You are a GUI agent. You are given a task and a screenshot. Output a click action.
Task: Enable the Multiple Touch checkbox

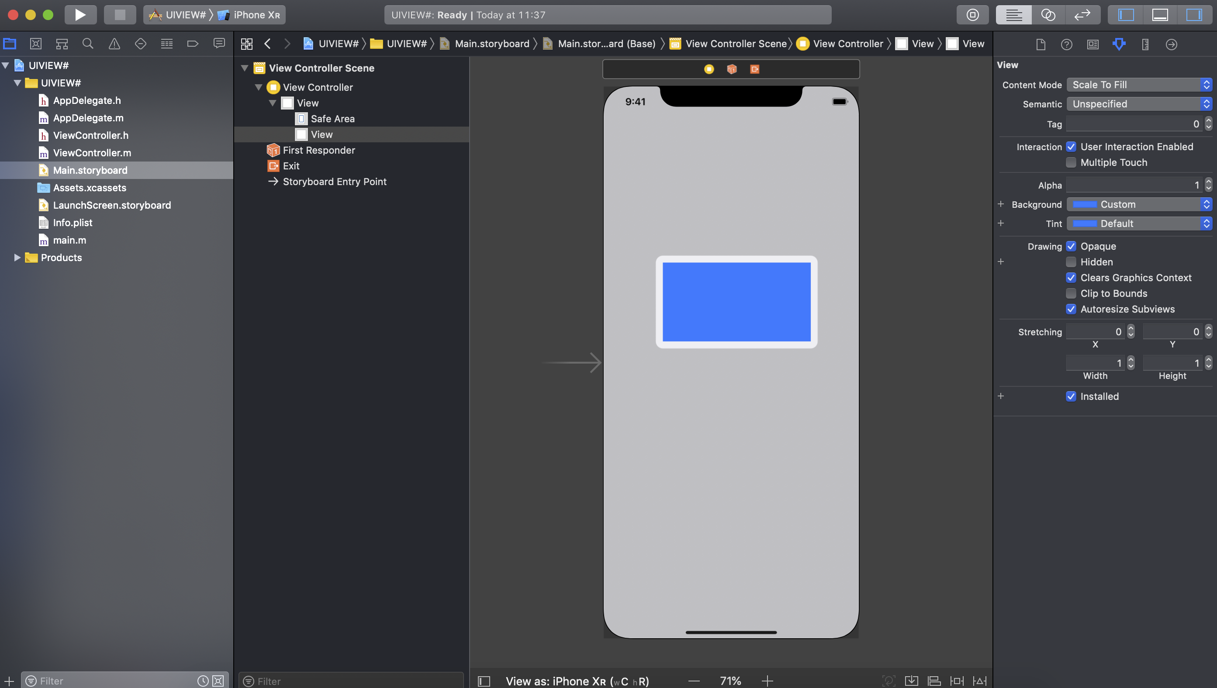point(1071,162)
